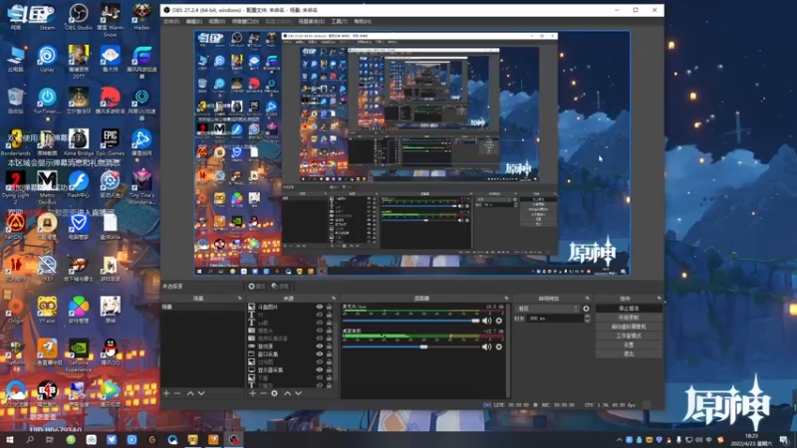Add a new scene with the plus icon
The image size is (797, 448).
[166, 393]
